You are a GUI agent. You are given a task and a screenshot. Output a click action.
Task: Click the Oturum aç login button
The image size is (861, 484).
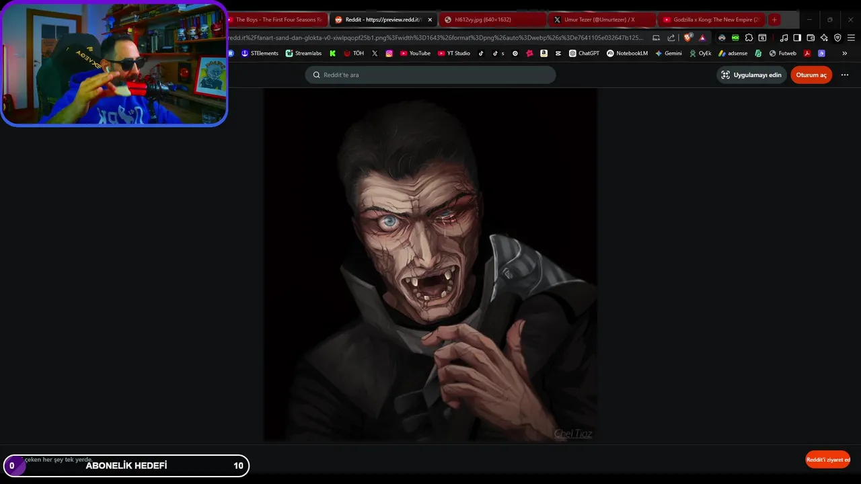pyautogui.click(x=811, y=75)
